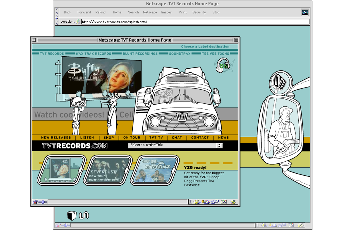The width and height of the screenshot is (343, 230).
Task: Click Home in the browser toolbar
Action: tap(117, 12)
